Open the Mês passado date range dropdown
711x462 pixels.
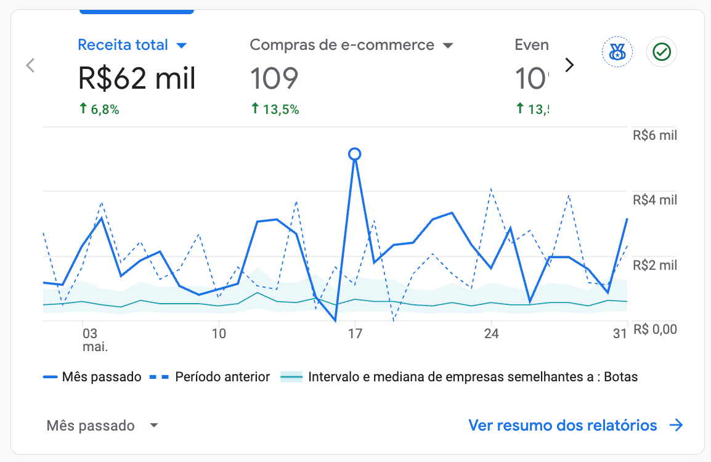102,425
